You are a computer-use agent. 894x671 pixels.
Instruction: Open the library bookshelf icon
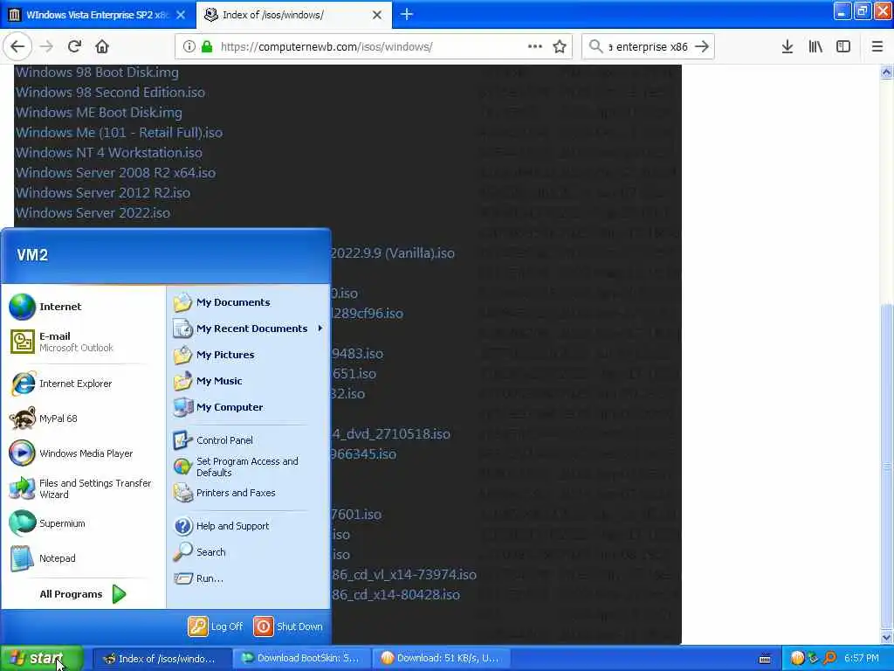(x=815, y=46)
